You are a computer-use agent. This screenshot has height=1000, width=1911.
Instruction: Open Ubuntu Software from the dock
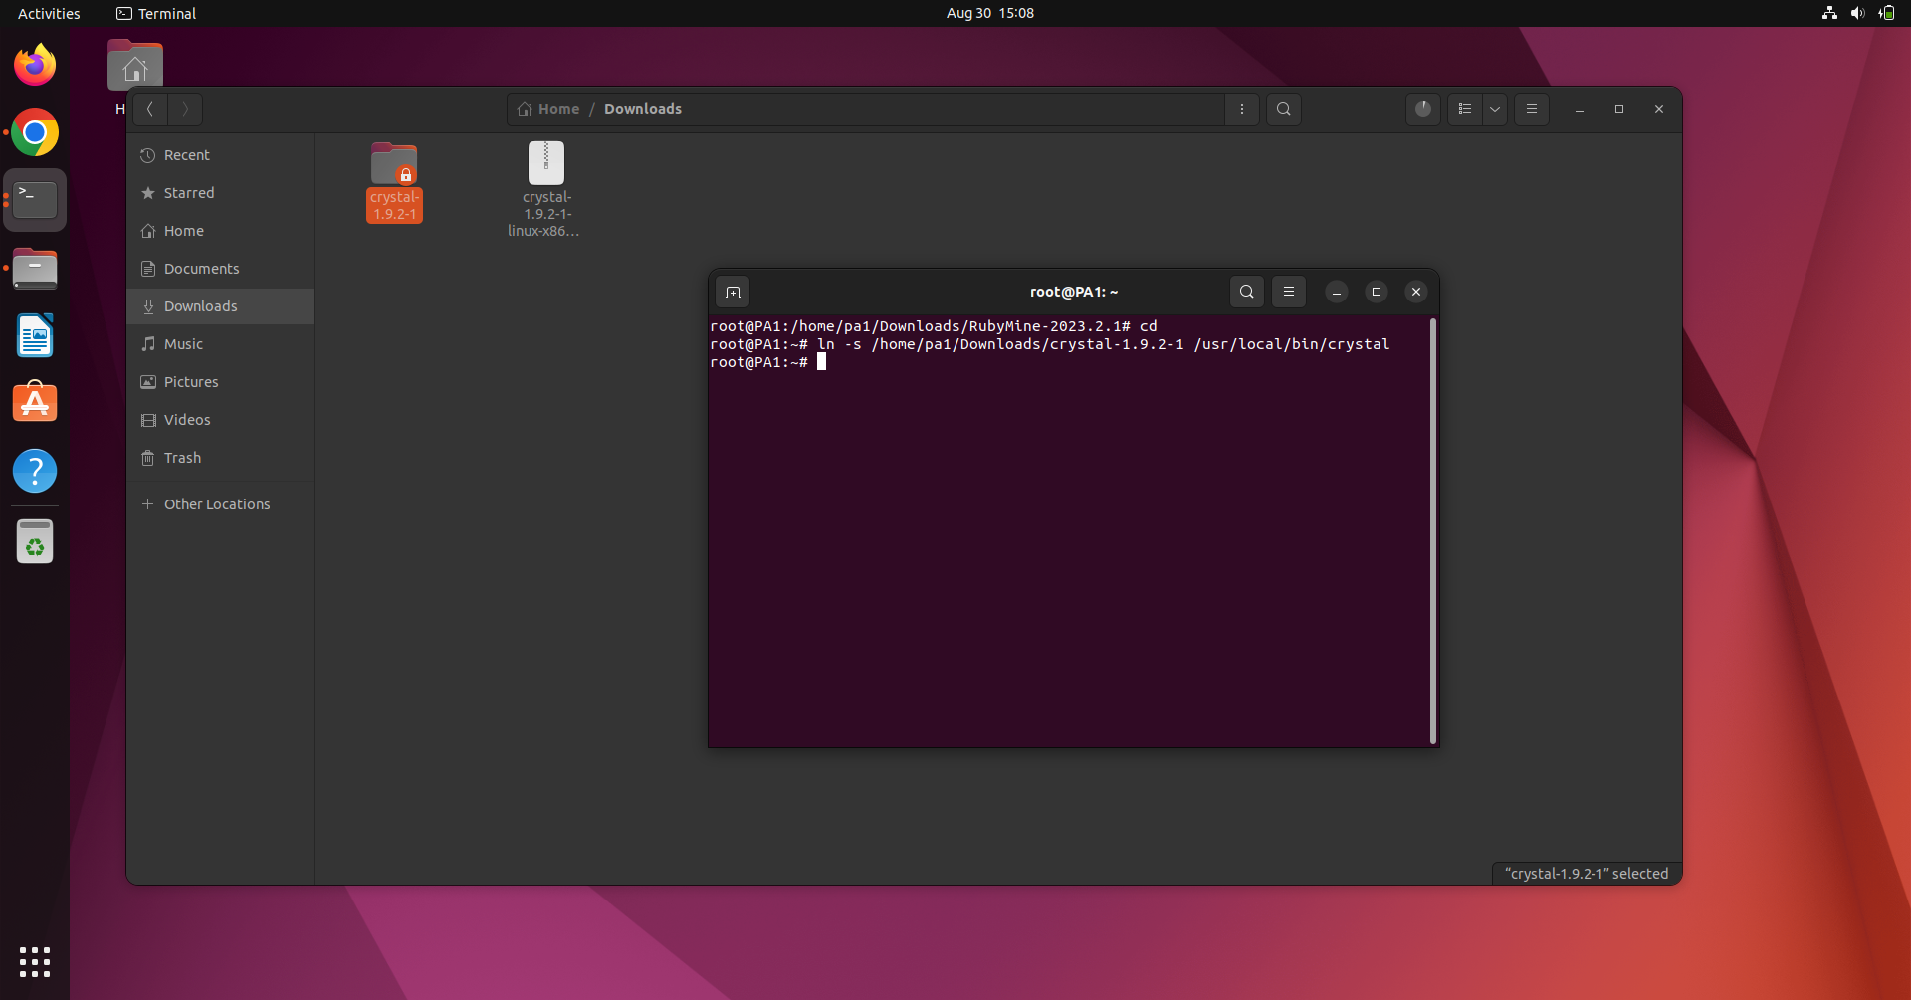[x=34, y=402]
